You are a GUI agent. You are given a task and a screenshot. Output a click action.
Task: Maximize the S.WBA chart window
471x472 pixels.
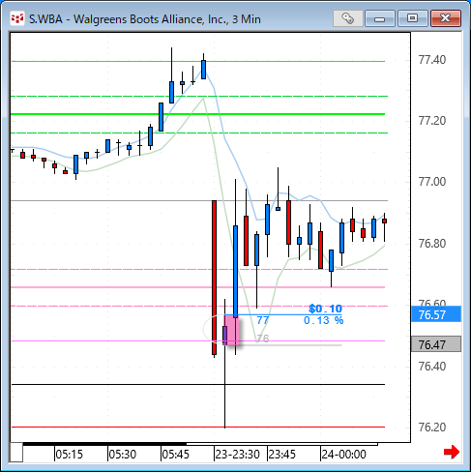(412, 18)
